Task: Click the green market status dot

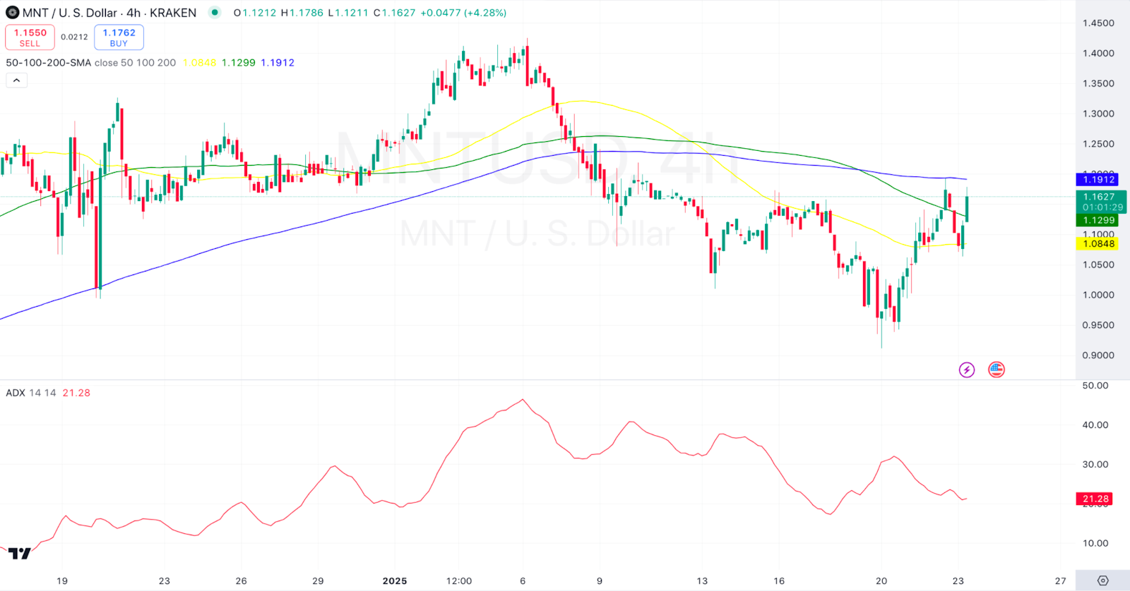Action: tap(215, 12)
